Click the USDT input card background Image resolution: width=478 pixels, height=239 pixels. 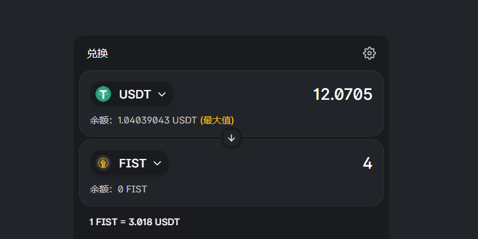pyautogui.click(x=231, y=104)
